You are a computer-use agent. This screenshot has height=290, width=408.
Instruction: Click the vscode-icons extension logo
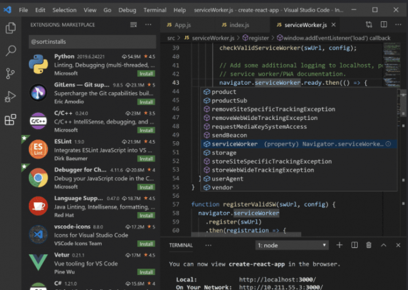tap(38, 234)
